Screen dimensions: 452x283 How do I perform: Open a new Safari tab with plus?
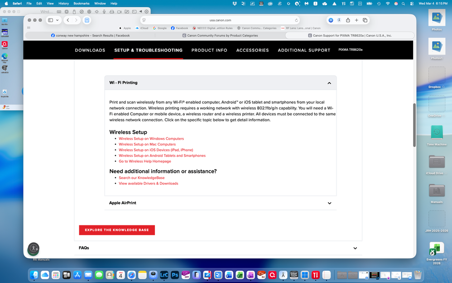pos(356,20)
